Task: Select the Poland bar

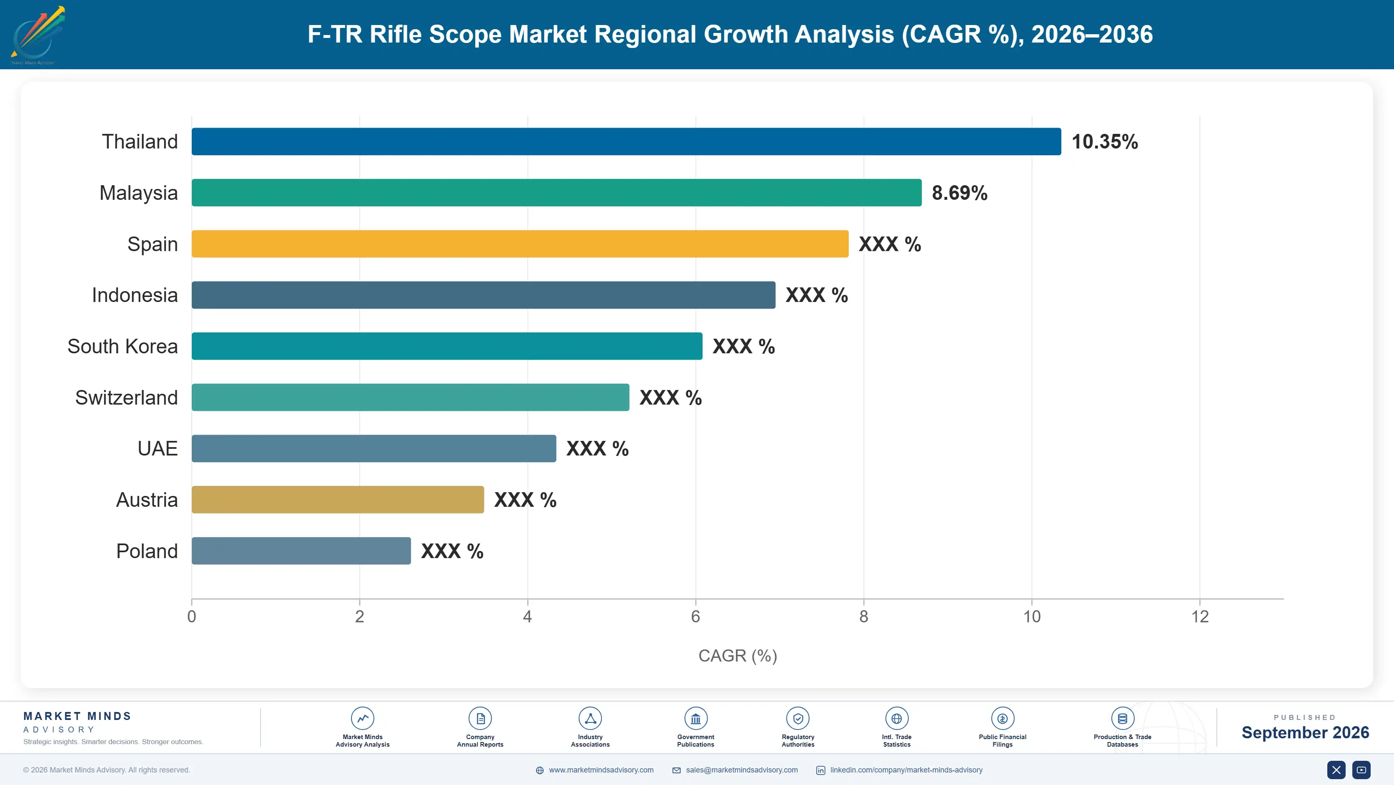Action: pyautogui.click(x=301, y=551)
